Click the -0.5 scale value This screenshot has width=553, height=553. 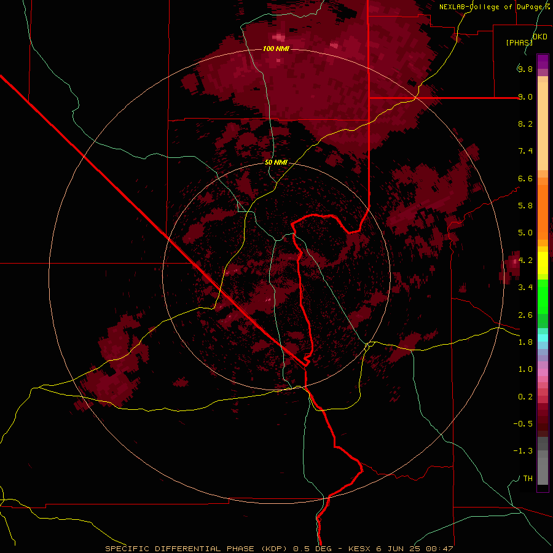[x=523, y=424]
